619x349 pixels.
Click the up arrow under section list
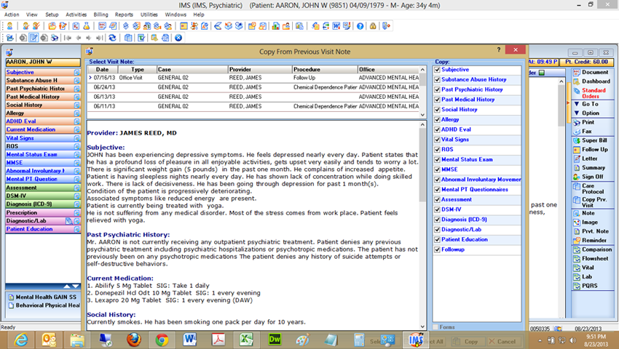tap(67, 286)
